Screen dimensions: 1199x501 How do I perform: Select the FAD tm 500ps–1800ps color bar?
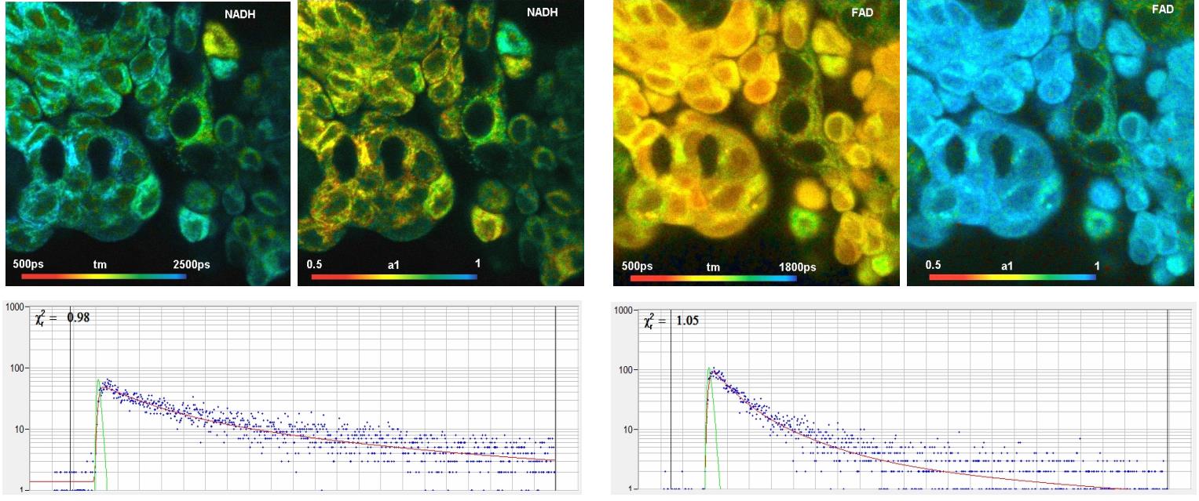(709, 278)
